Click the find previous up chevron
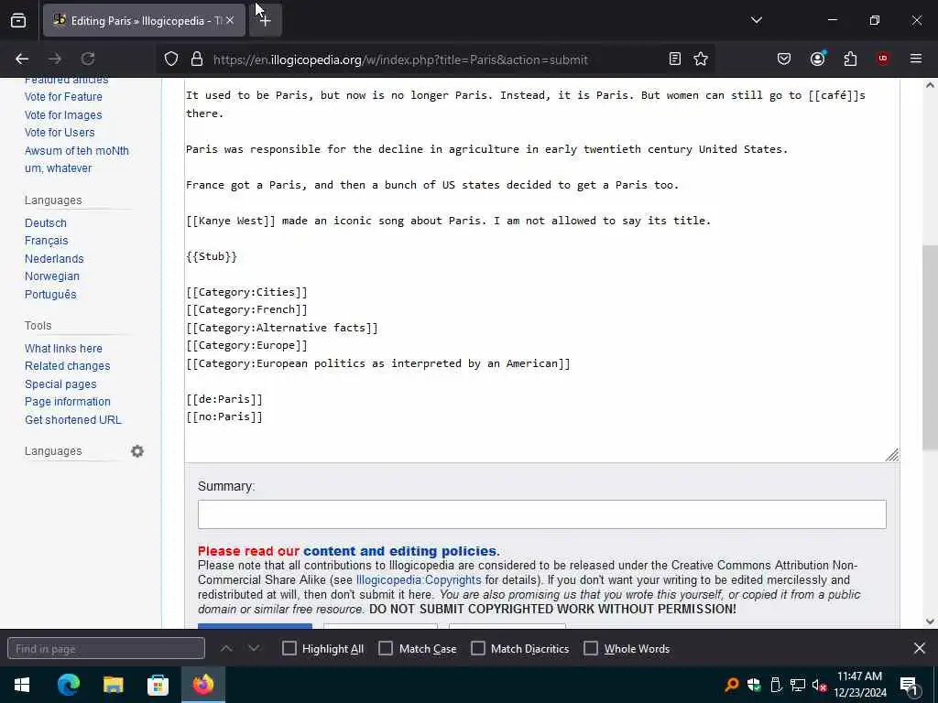The height and width of the screenshot is (703, 938). click(226, 649)
